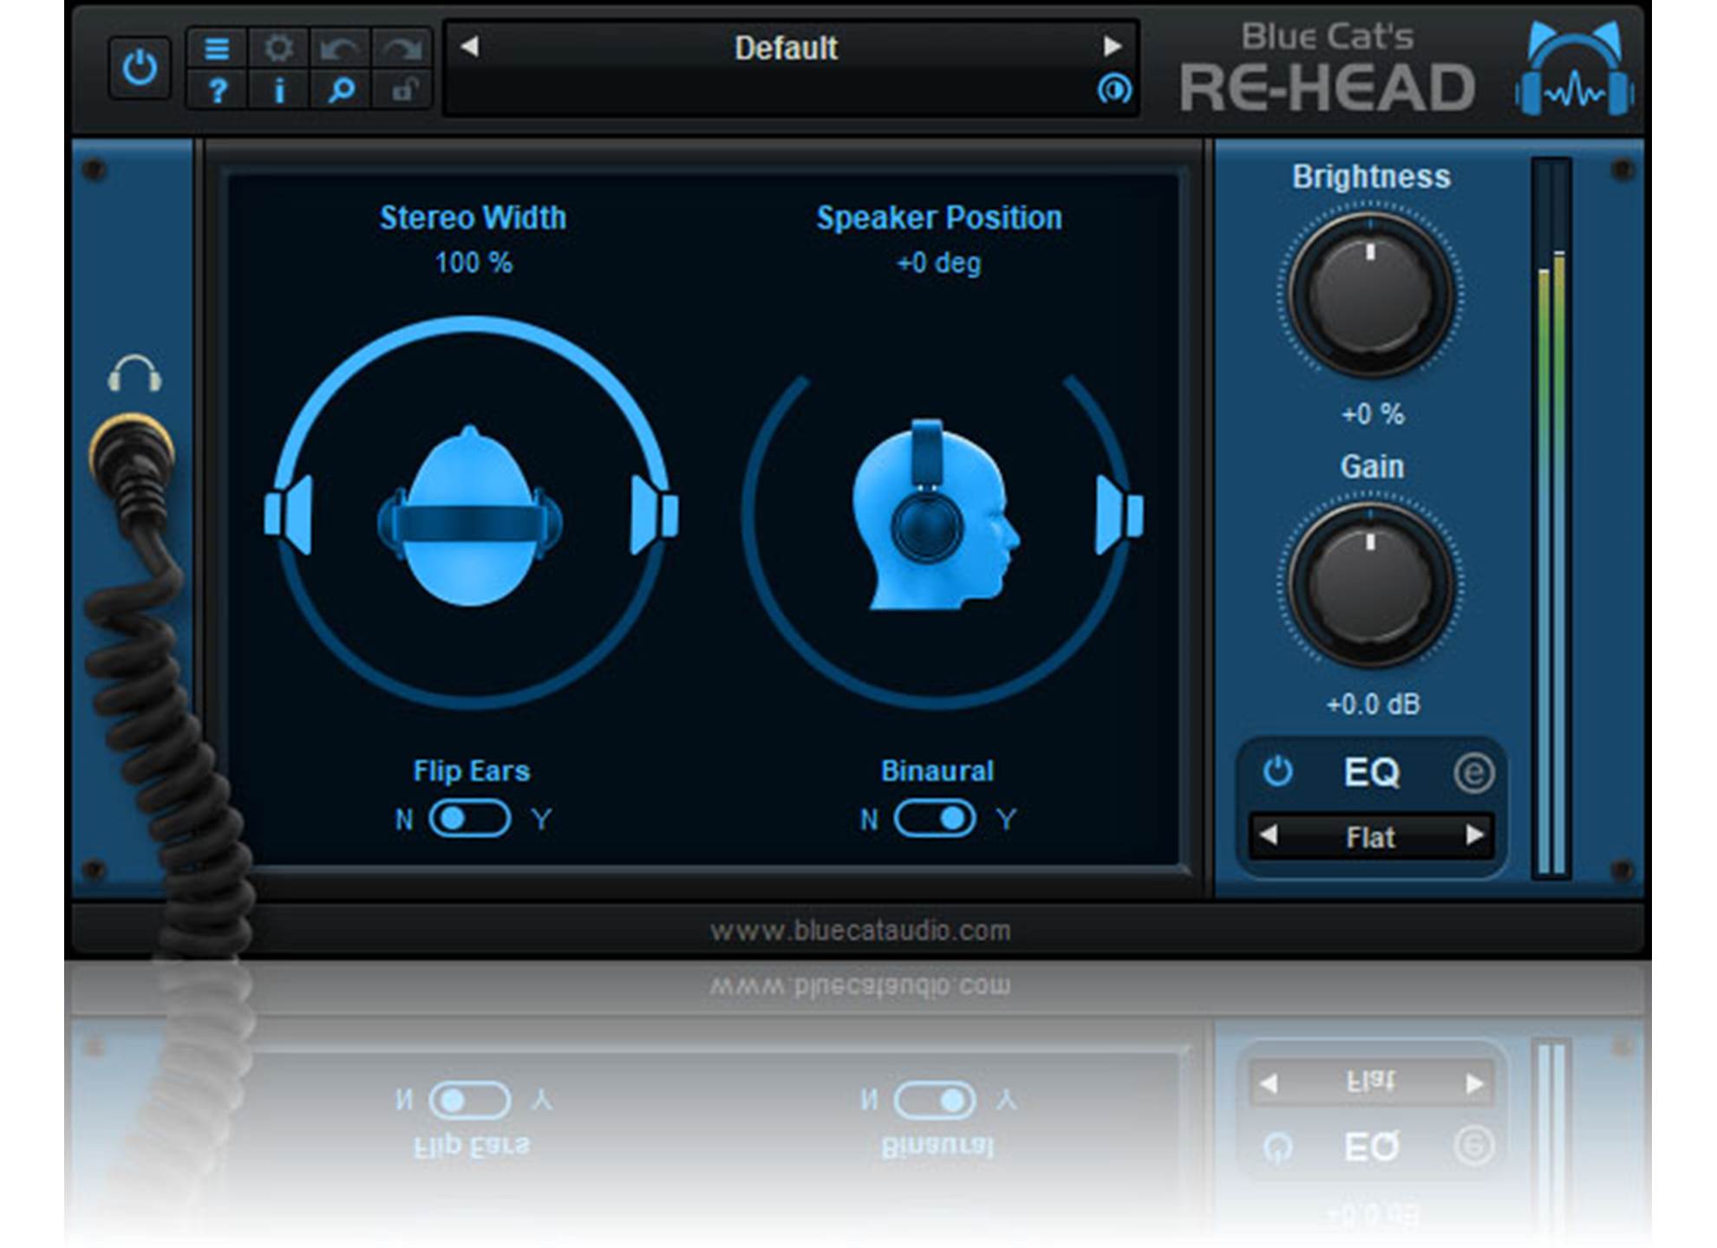Open the help question mark icon

pos(217,89)
